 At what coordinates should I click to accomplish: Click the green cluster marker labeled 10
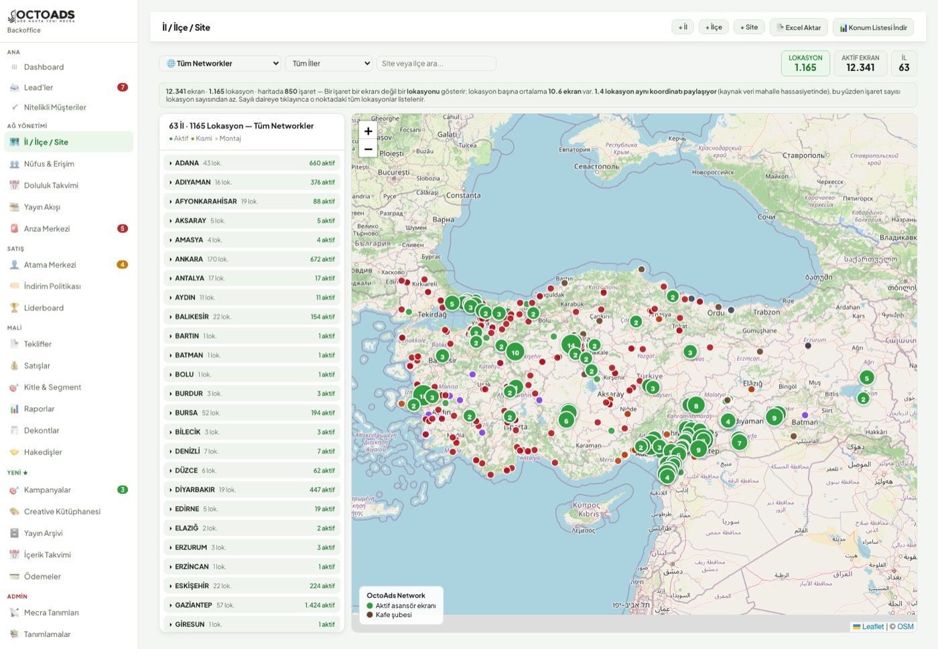[515, 352]
